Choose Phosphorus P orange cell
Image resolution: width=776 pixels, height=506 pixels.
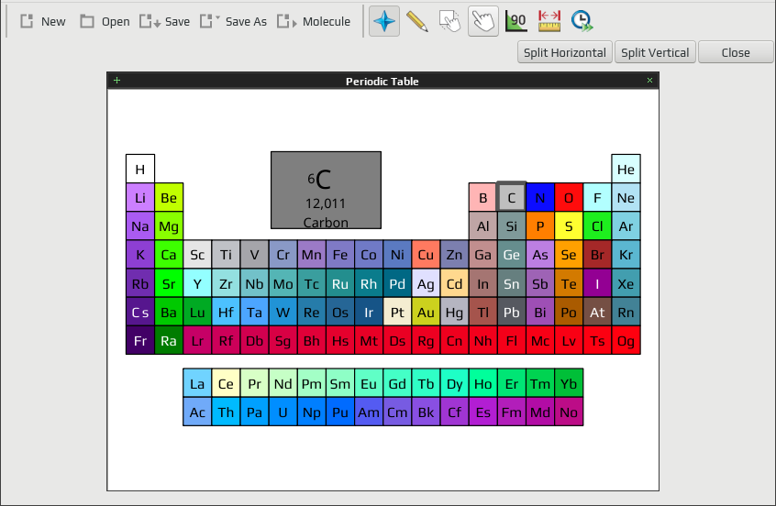point(540,226)
